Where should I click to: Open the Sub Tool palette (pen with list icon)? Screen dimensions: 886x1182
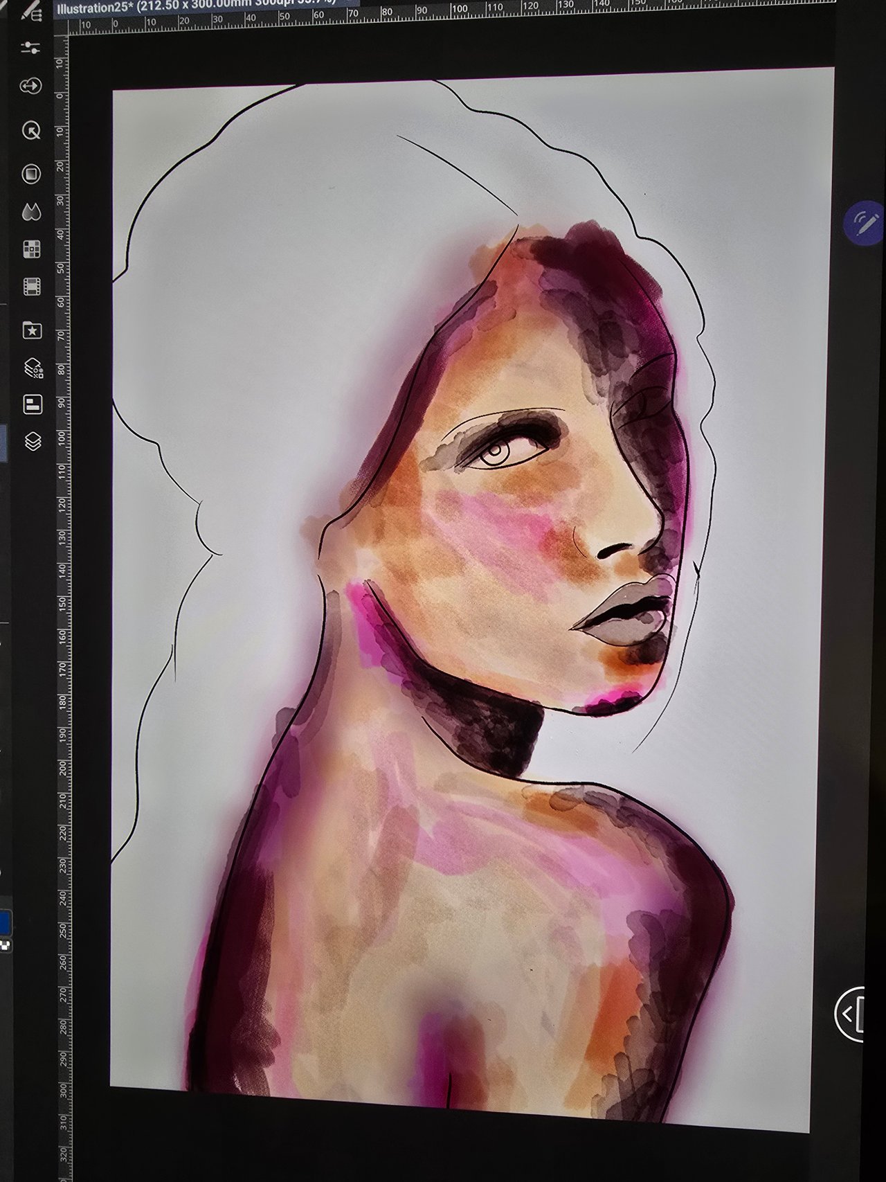coord(32,10)
